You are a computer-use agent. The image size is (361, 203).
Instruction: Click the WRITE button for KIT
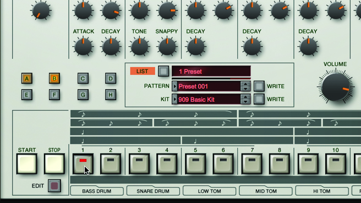pyautogui.click(x=259, y=99)
